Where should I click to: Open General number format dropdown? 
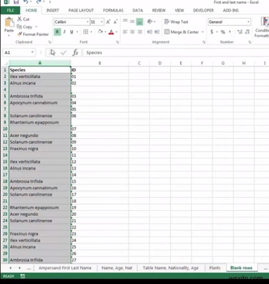(248, 22)
